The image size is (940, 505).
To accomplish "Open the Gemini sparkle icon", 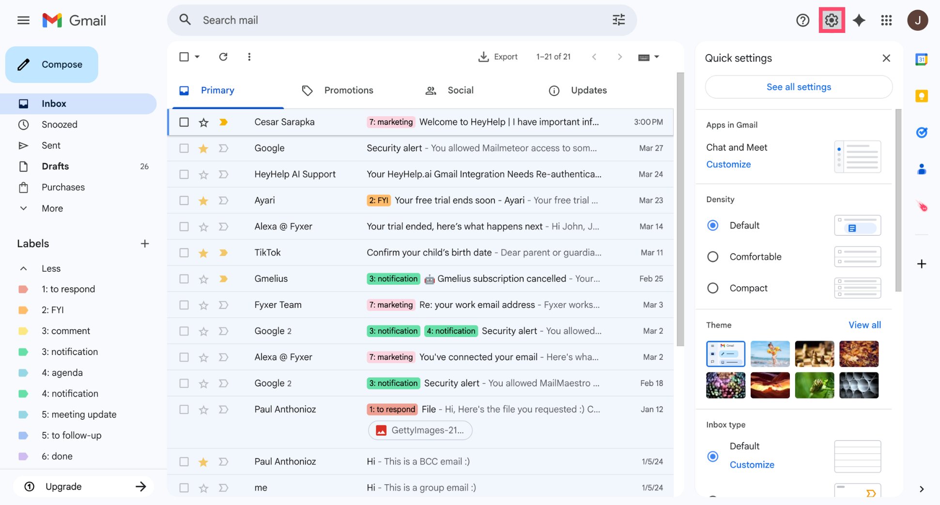I will [x=859, y=20].
